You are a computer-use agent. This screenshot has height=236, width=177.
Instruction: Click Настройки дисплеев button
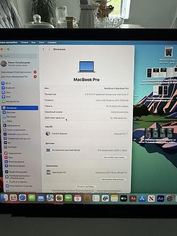click(x=114, y=157)
